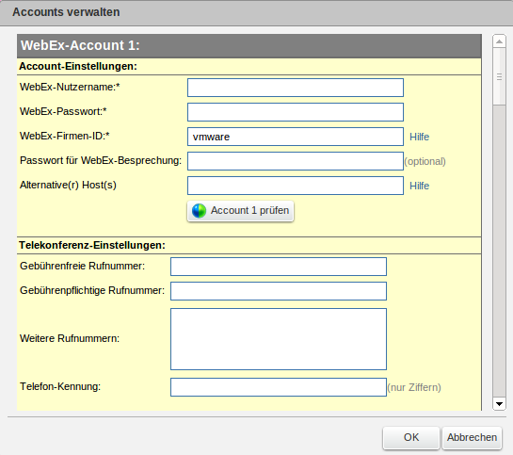Click the Gebührenfreie Rufnummer field
This screenshot has width=513, height=455.
coord(279,267)
